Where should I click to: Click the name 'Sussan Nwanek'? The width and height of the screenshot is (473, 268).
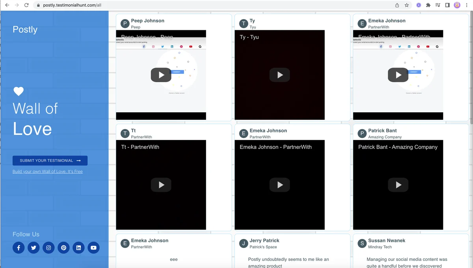click(x=387, y=240)
